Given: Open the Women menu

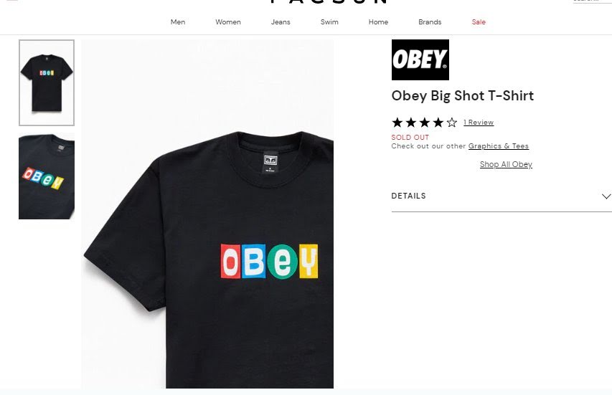Looking at the screenshot, I should coord(228,22).
